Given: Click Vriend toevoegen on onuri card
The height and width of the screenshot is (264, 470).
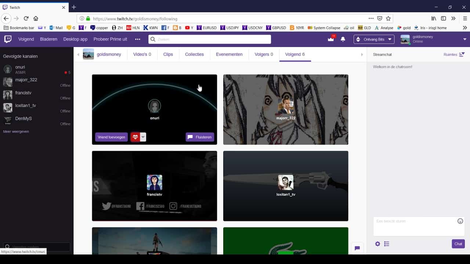Looking at the screenshot, I should (x=111, y=137).
